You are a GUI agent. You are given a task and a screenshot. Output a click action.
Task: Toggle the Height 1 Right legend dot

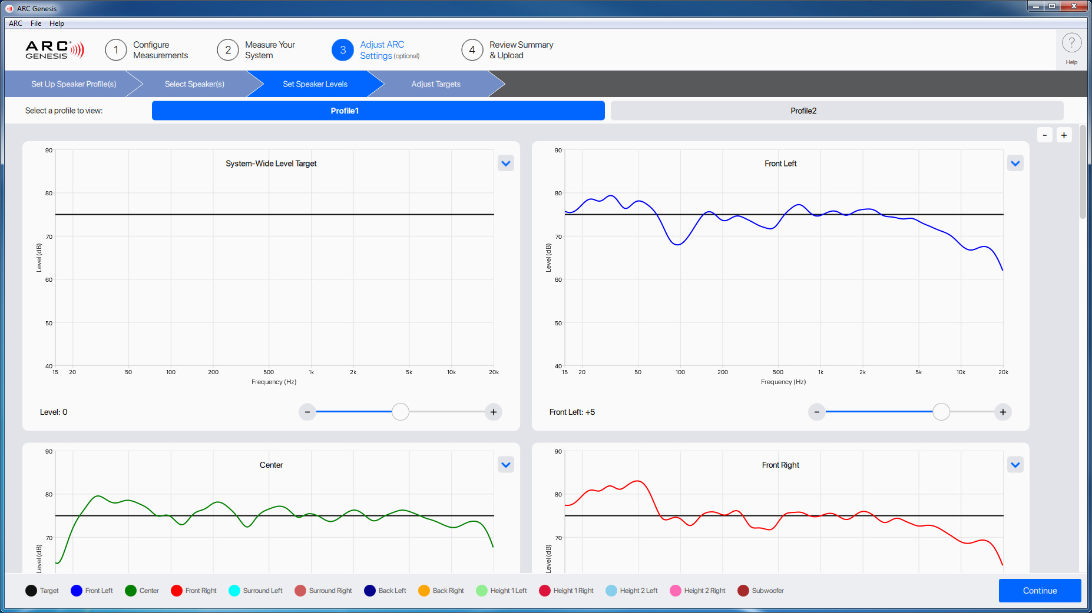[x=545, y=591]
